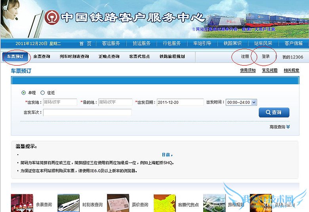This screenshot has width=309, height=212.
Task: Open the 列车时刻表查询 tab
Action: [x=74, y=57]
